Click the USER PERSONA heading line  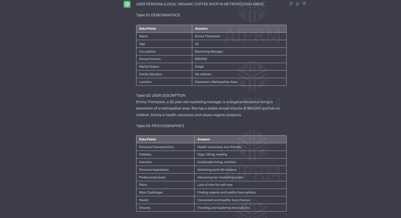pos(200,4)
